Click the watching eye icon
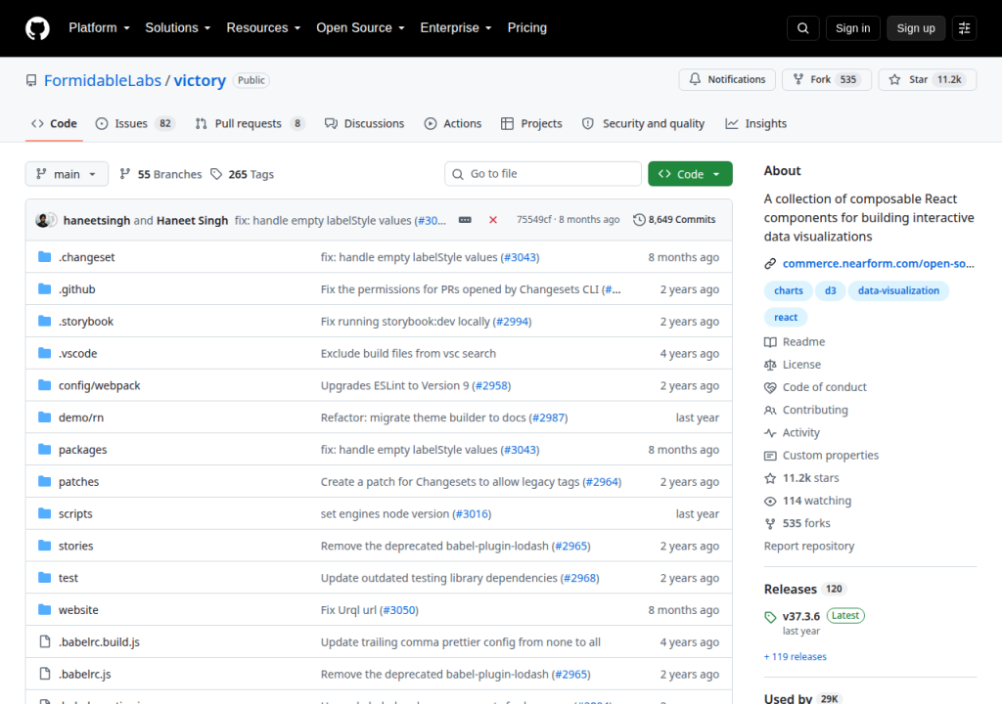The image size is (1002, 704). [770, 501]
